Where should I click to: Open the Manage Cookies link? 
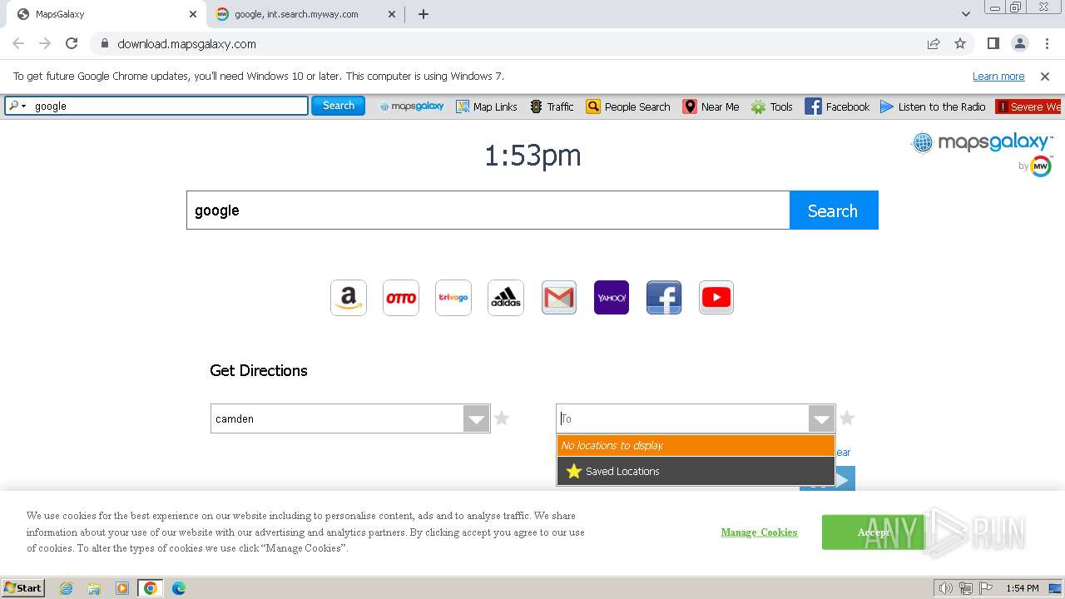pyautogui.click(x=759, y=532)
